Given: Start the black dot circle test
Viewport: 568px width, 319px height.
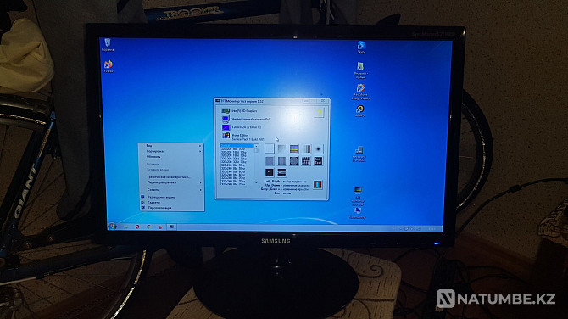Looking at the screenshot, I should point(318,148).
